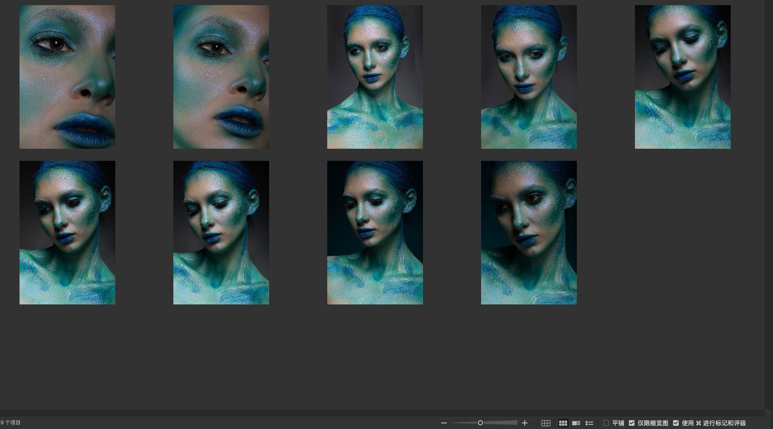Click the minus icon to shrink thumbnails
Image resolution: width=773 pixels, height=429 pixels.
pyautogui.click(x=444, y=423)
